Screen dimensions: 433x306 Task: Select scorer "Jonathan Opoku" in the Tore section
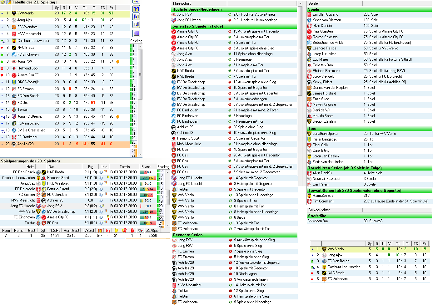[369, 134]
